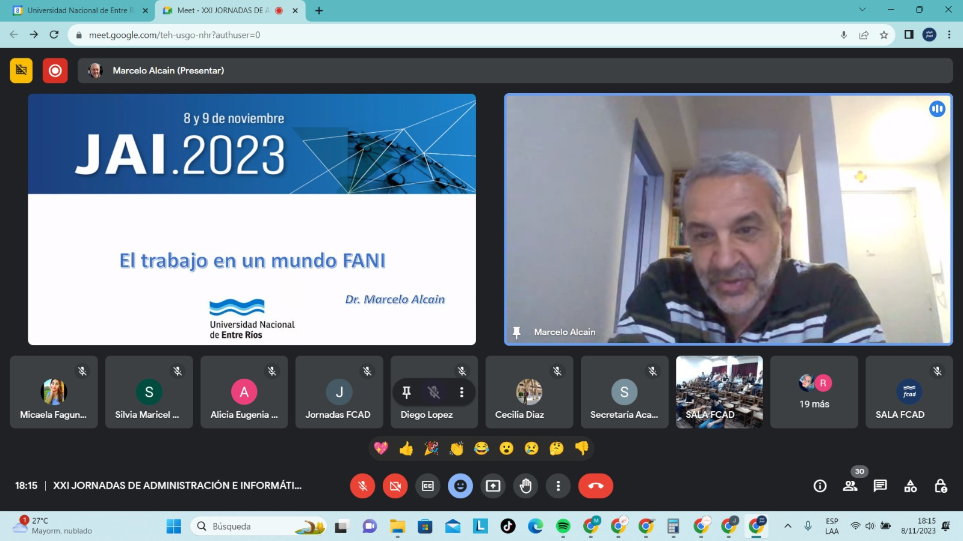Click the taskbar Búsqueda search box

coord(259,527)
